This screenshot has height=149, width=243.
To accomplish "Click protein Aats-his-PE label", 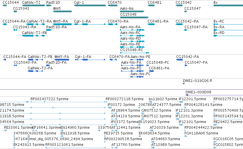I will (140, 57).
